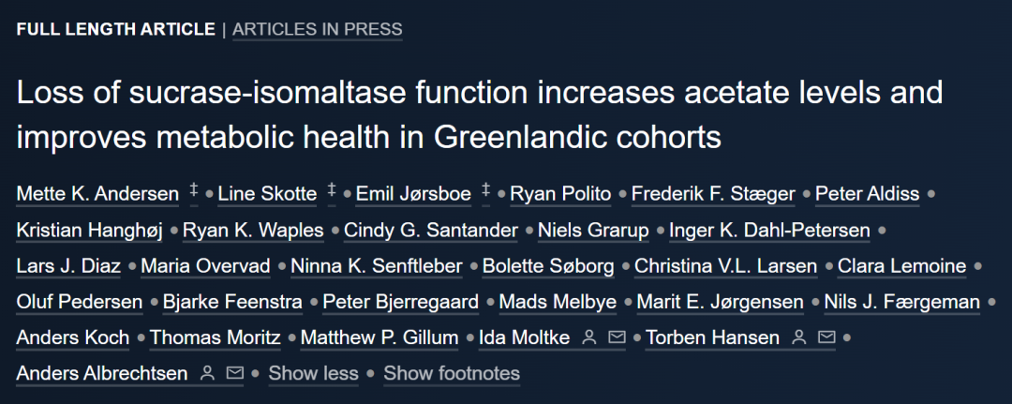Open author Frederik F. Stæger's details
Viewport: 1012px width, 404px height.
[x=713, y=194]
